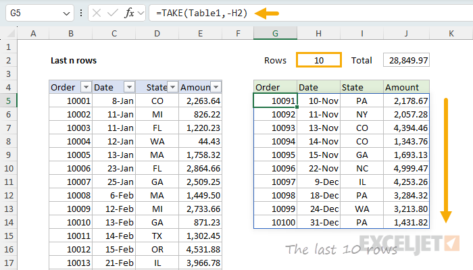473x270 pixels.
Task: Select column B header
Action: [71, 34]
